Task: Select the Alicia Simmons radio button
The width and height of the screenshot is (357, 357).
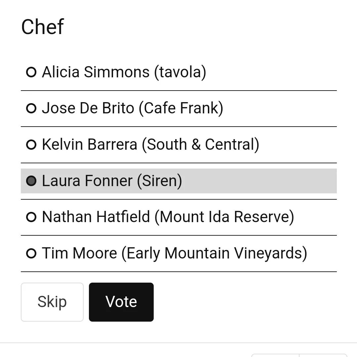Action: pos(31,72)
